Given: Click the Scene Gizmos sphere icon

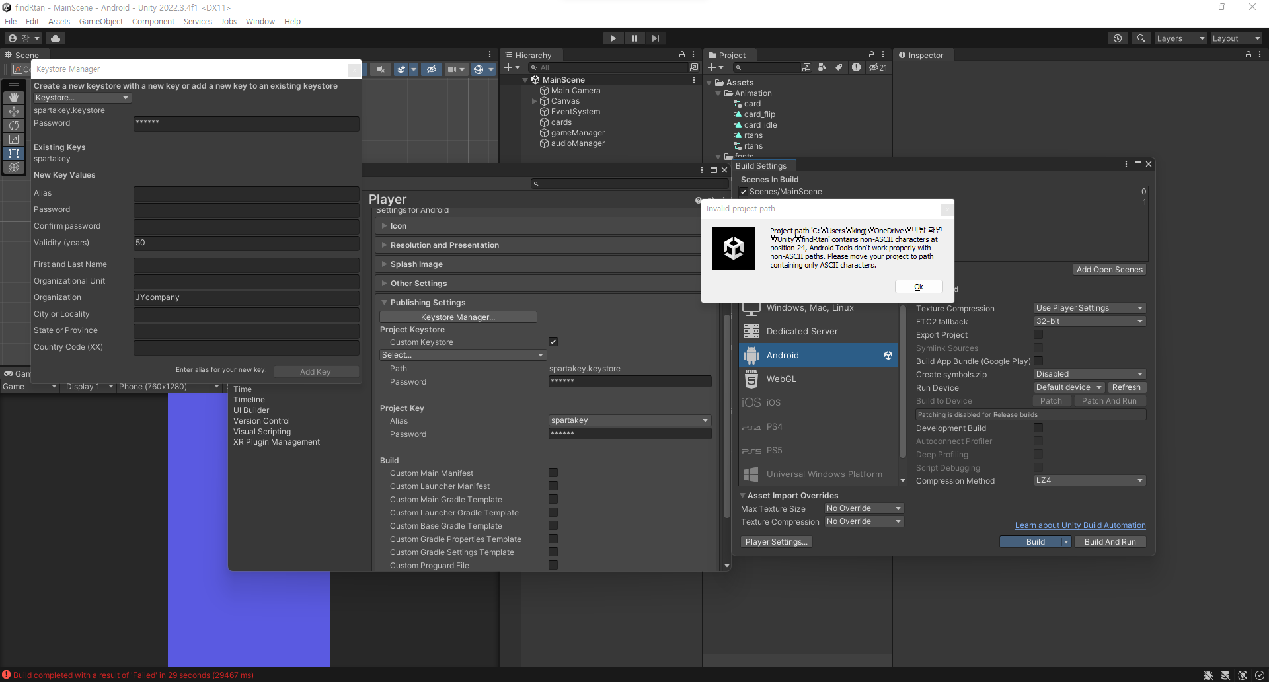Looking at the screenshot, I should pos(479,69).
